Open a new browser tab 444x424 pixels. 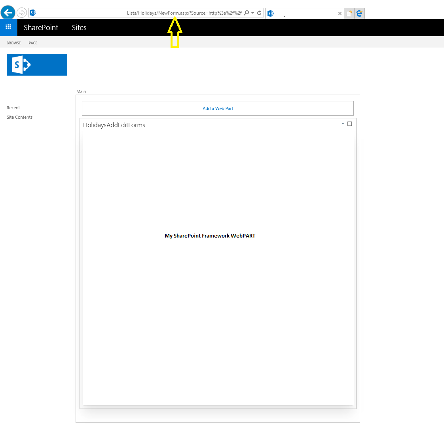pos(349,13)
